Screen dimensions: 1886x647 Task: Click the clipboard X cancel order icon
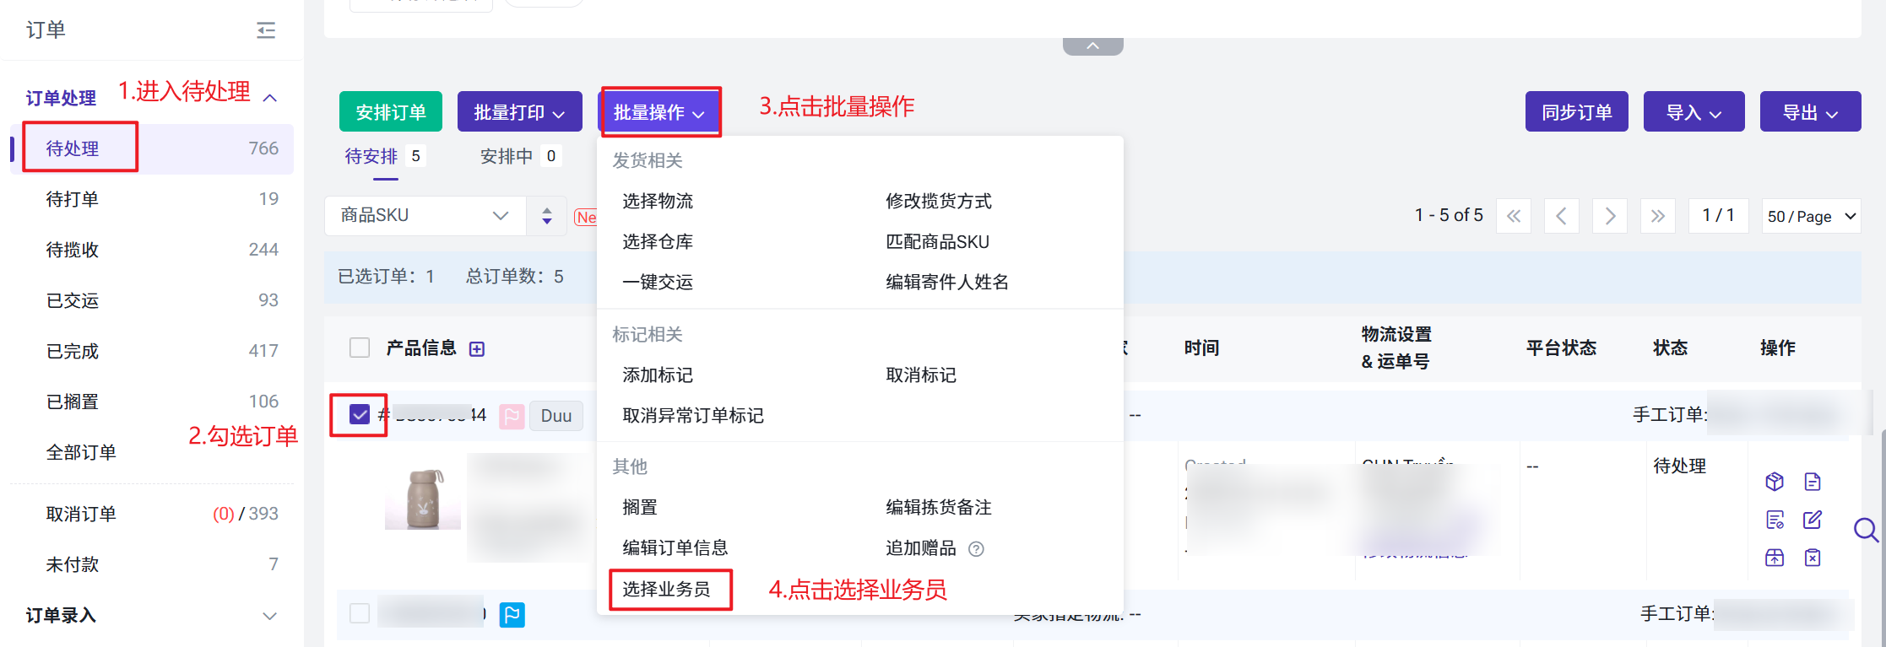point(1812,558)
